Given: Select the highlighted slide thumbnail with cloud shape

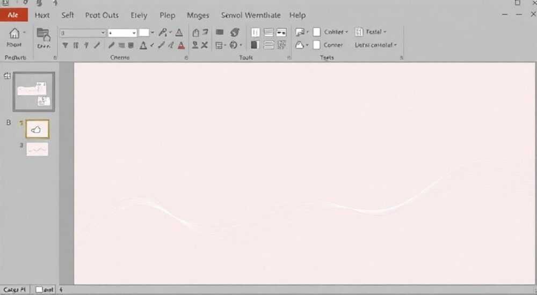Looking at the screenshot, I should click(38, 129).
